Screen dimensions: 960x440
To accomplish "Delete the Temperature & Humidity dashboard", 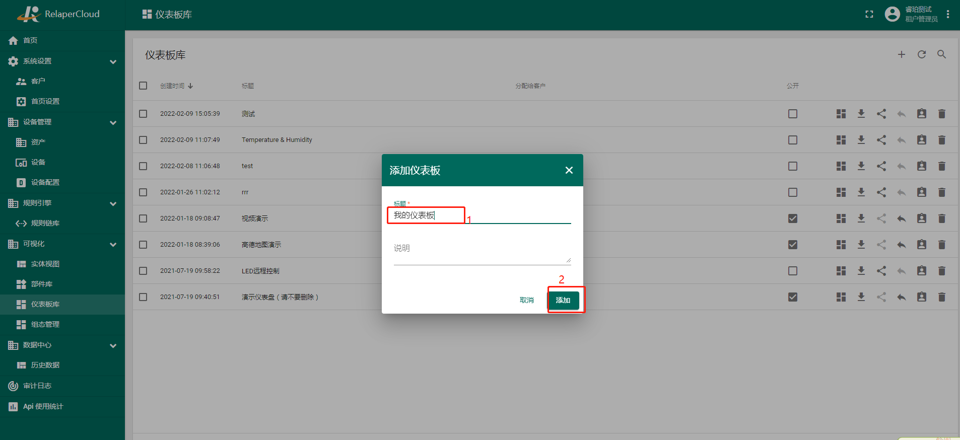I will 942,140.
